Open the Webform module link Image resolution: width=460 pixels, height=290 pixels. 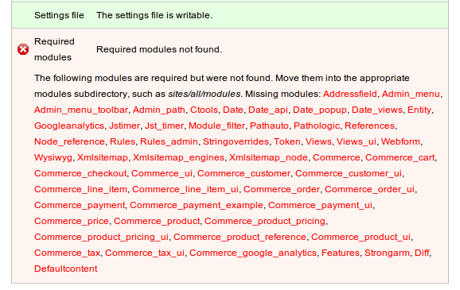click(400, 141)
